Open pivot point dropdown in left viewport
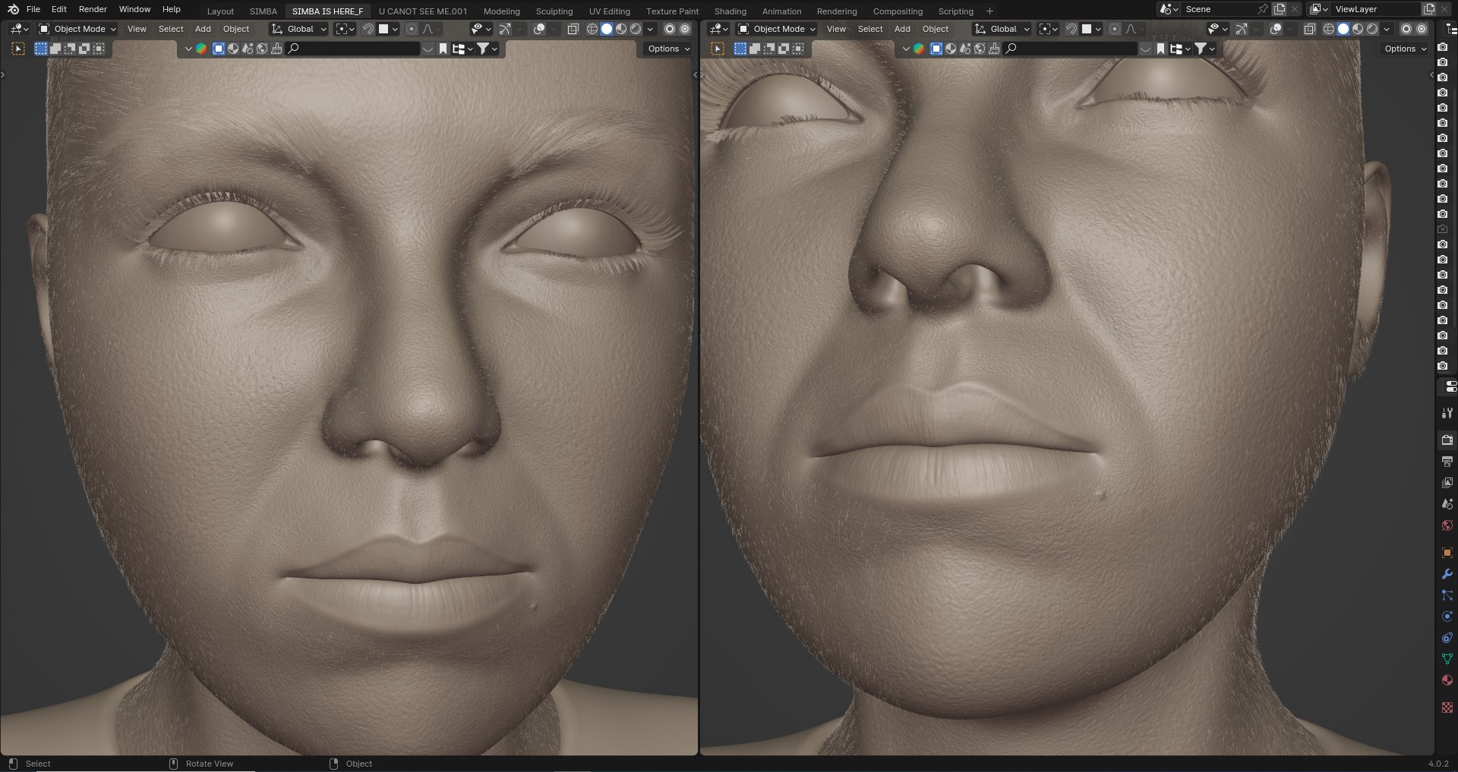 (346, 29)
